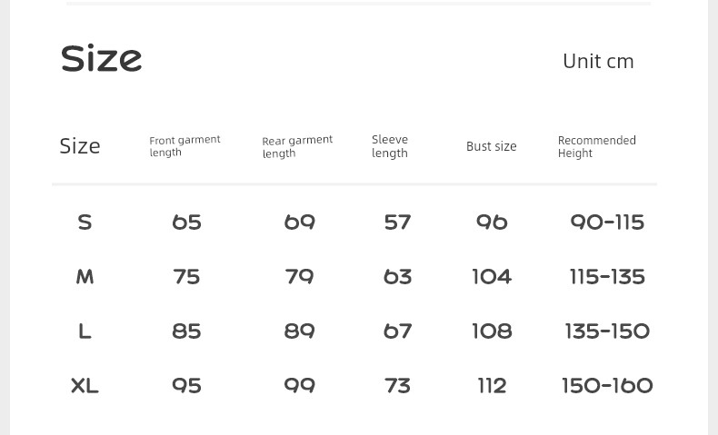Select front garment length value 85
The image size is (718, 435).
[x=186, y=331]
